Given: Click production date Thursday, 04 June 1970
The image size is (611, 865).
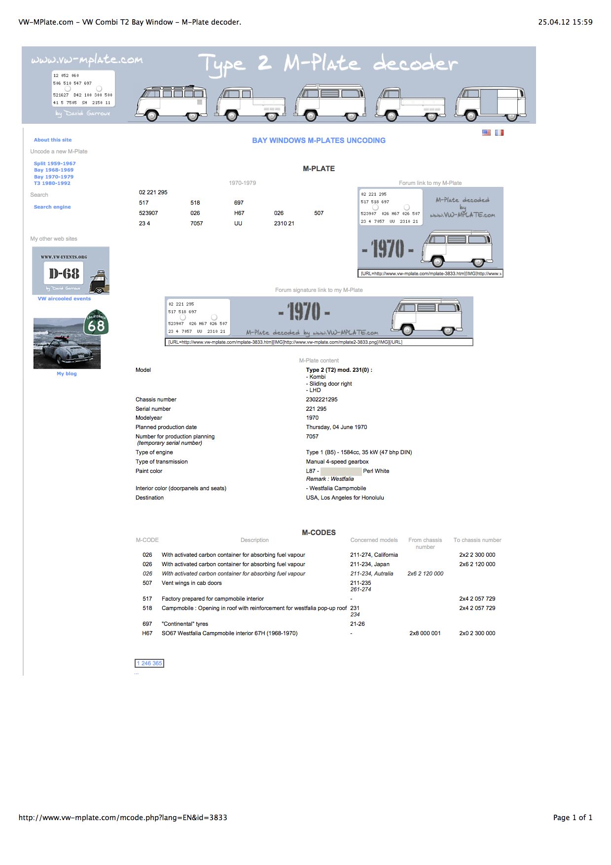Looking at the screenshot, I should point(336,428).
